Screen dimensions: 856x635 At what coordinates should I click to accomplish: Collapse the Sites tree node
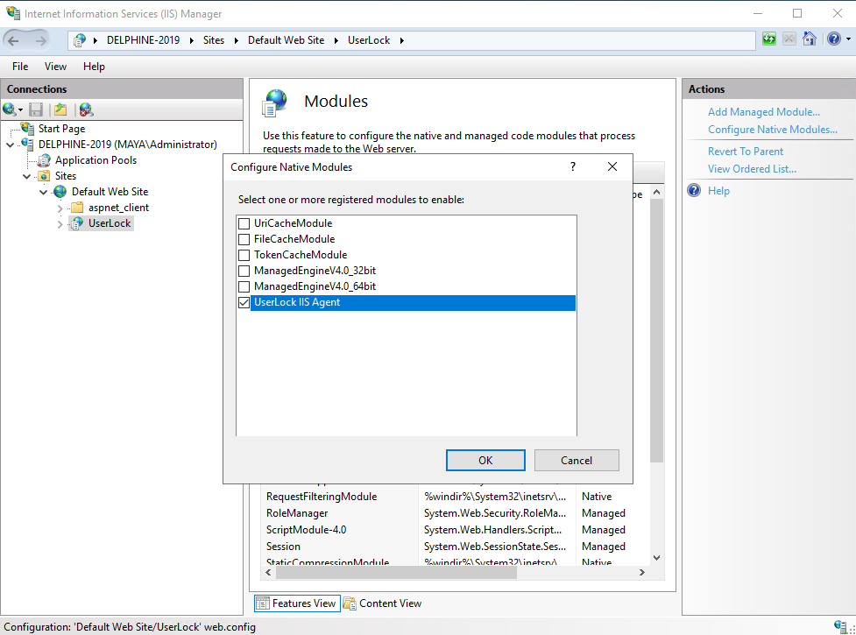tap(27, 176)
